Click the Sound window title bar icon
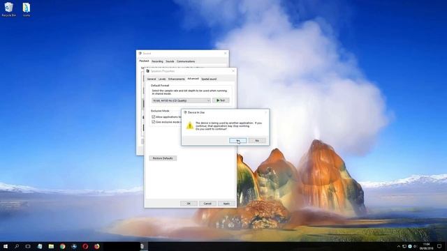447x251 pixels. 140,53
